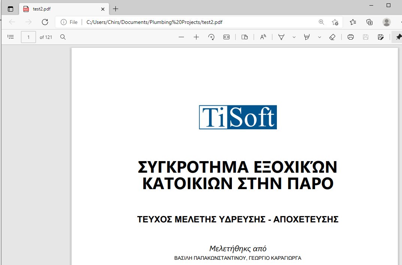Select the Highlight tool

[307, 37]
